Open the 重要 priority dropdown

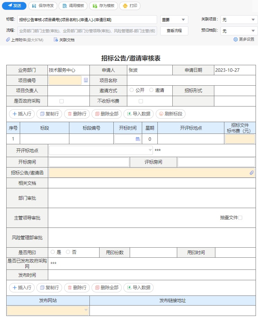[x=174, y=20]
